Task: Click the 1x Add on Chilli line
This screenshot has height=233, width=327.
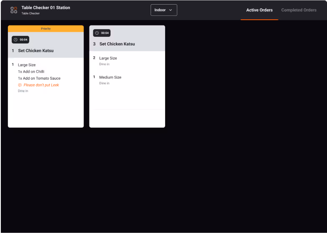Action: [x=31, y=72]
